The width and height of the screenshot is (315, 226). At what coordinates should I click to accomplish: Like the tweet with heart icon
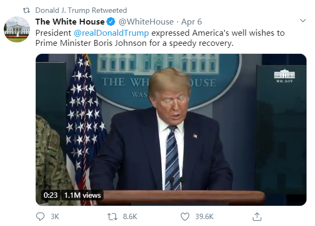click(x=185, y=216)
